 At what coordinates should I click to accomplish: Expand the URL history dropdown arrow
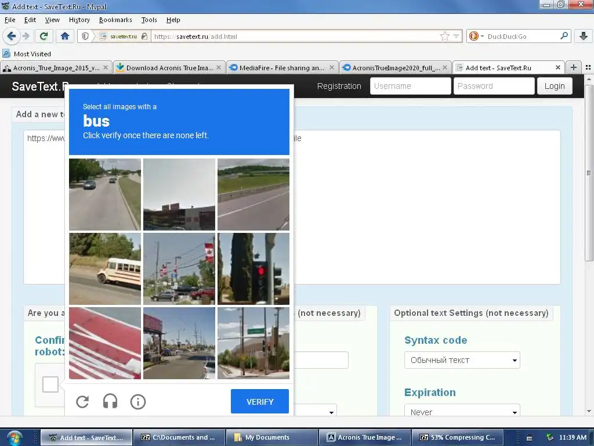tap(457, 36)
